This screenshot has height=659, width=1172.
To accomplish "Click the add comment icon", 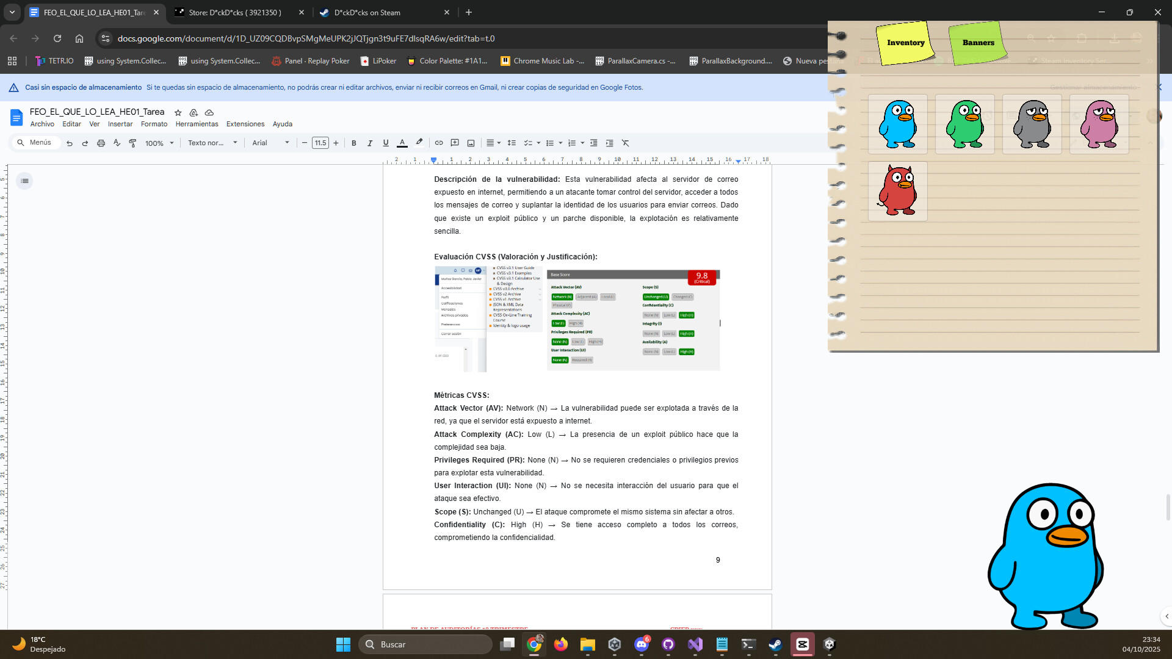I will (455, 143).
